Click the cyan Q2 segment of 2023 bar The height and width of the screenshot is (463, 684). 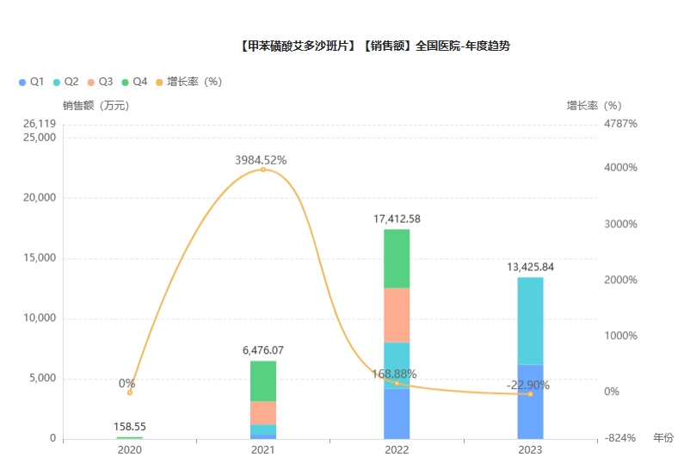pyautogui.click(x=530, y=320)
